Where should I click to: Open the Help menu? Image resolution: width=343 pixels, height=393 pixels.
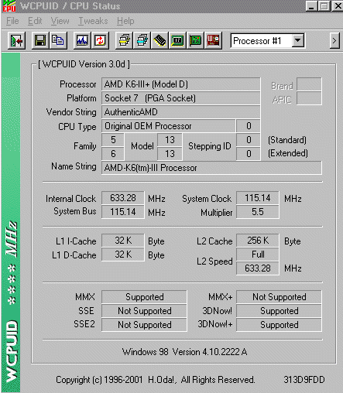pos(125,21)
